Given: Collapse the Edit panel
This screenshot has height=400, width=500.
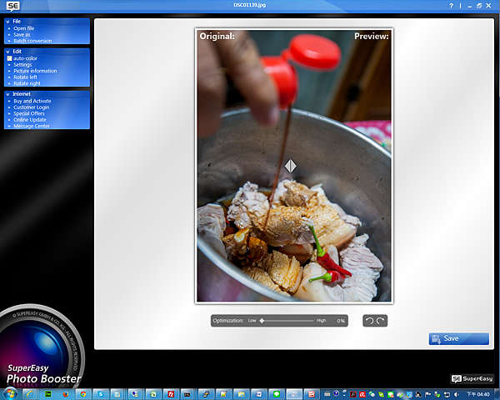Looking at the screenshot, I should point(8,52).
